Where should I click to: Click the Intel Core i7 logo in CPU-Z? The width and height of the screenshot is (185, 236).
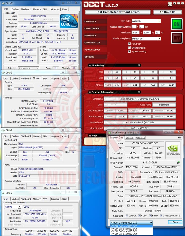(x=69, y=21)
